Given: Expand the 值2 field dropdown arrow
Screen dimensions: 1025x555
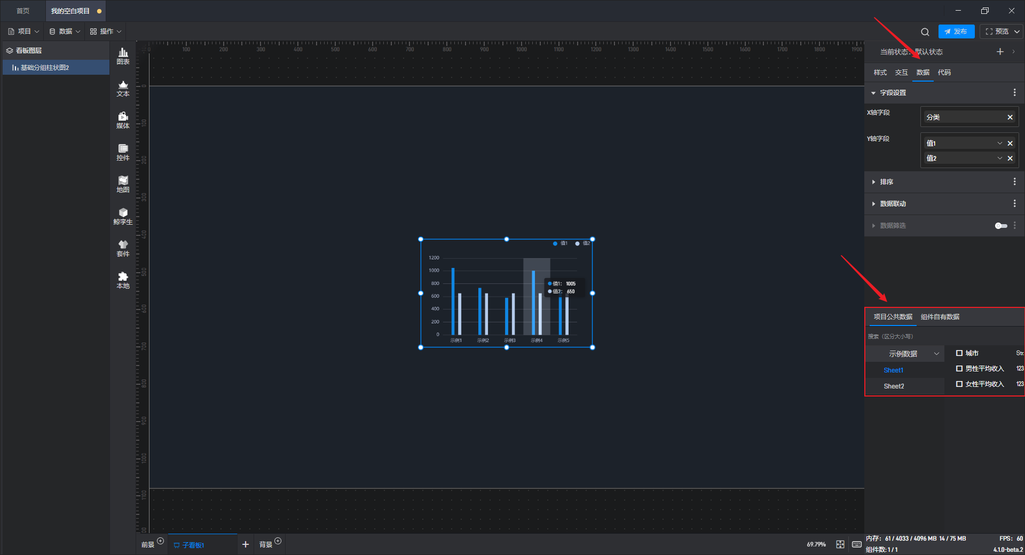Looking at the screenshot, I should point(1000,158).
